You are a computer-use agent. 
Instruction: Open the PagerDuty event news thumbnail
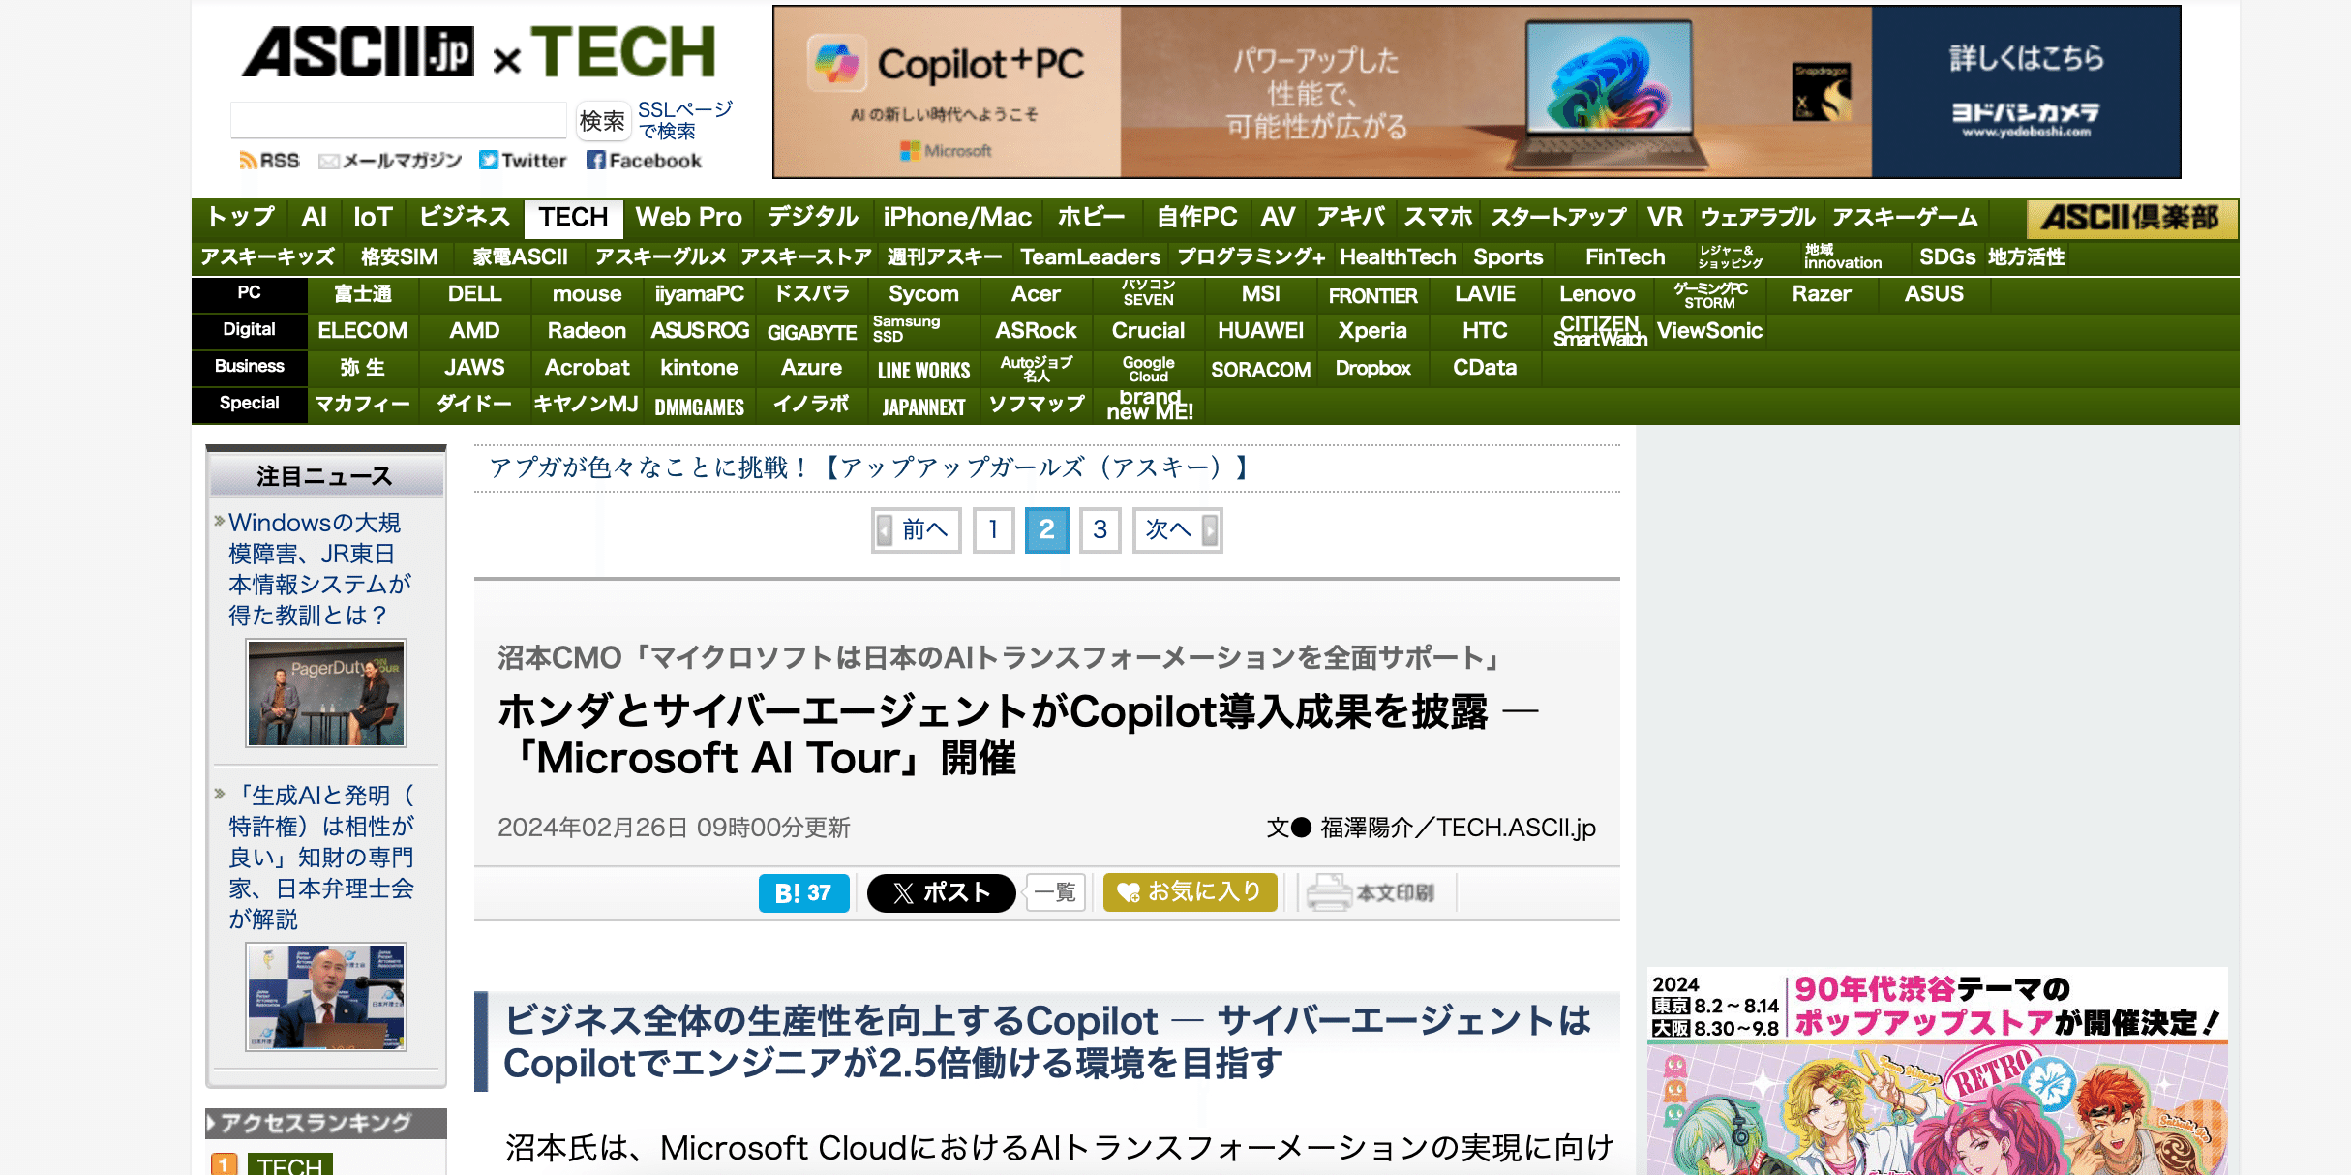click(326, 693)
